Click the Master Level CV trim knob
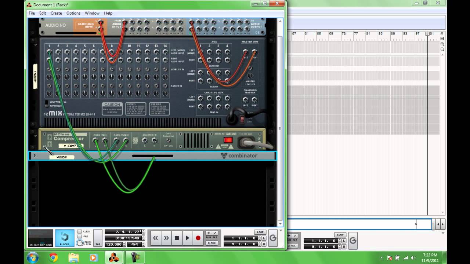 coord(250,76)
